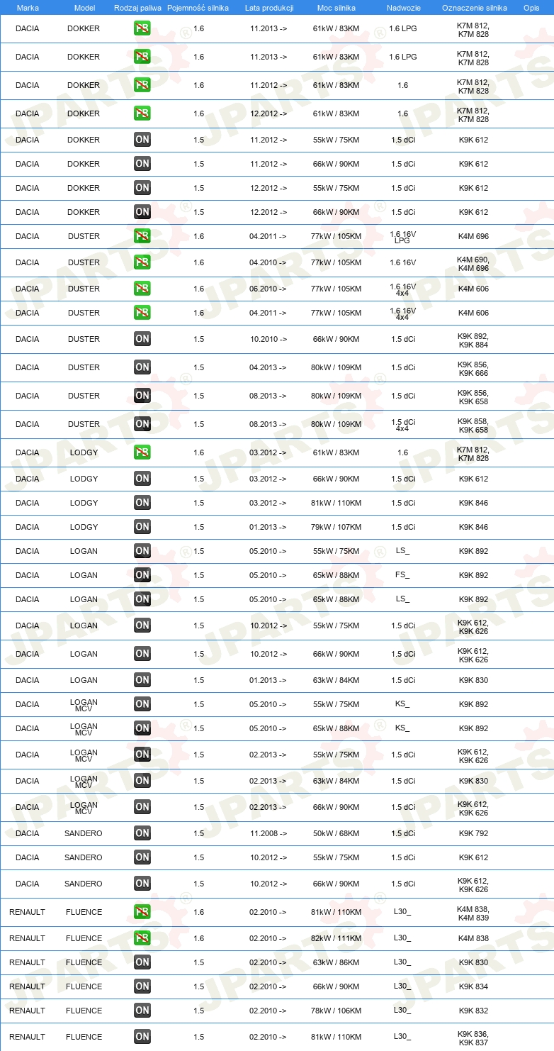Click the K9K 834 engine code

coord(473,986)
